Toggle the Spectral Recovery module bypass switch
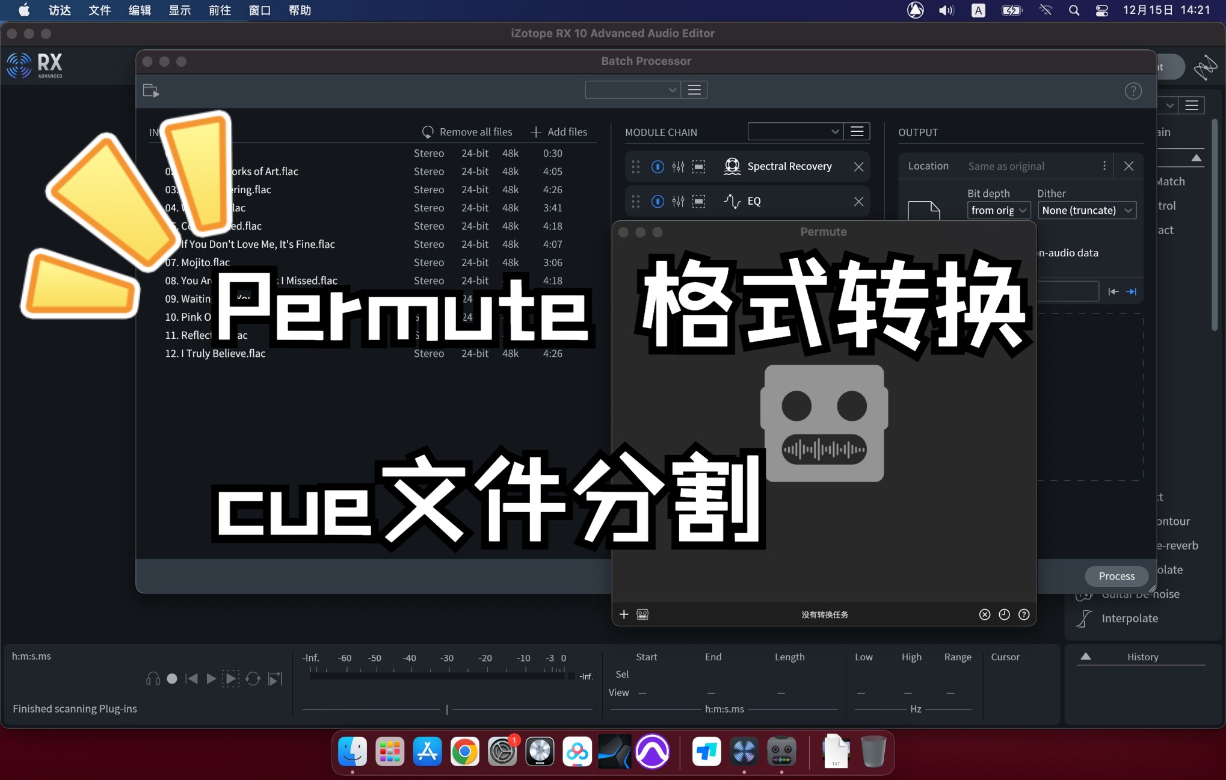Image resolution: width=1226 pixels, height=780 pixels. point(657,167)
